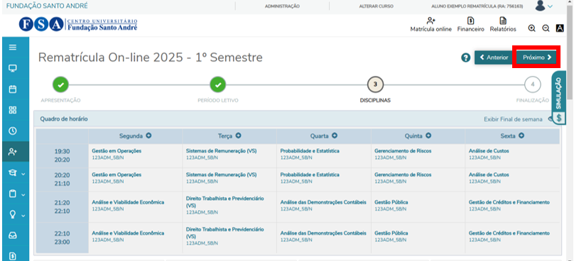Viewport: 574px width, 261px height.
Task: Click the Próximo button
Action: pyautogui.click(x=536, y=57)
